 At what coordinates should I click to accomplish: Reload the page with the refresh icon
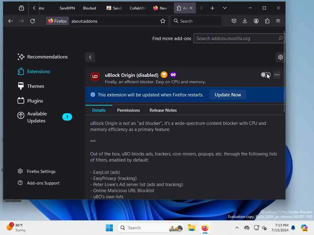point(33,21)
